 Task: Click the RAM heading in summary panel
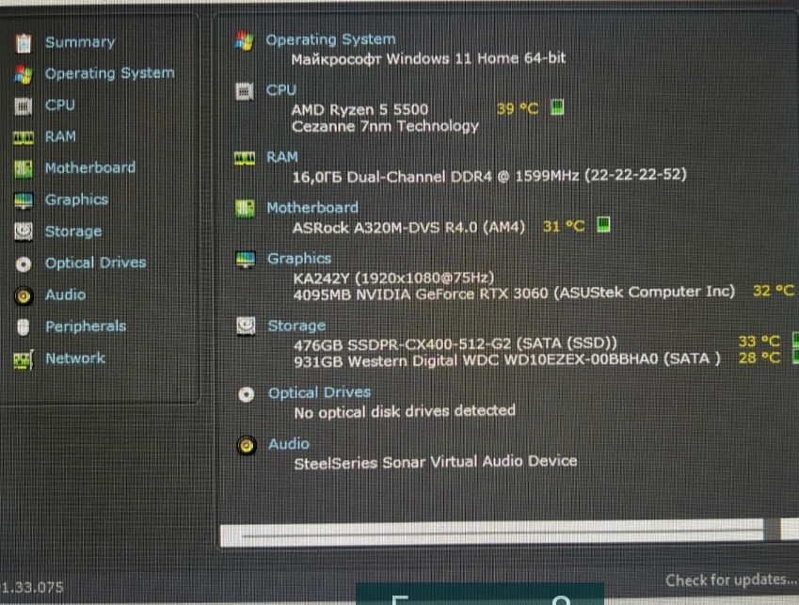tap(282, 156)
